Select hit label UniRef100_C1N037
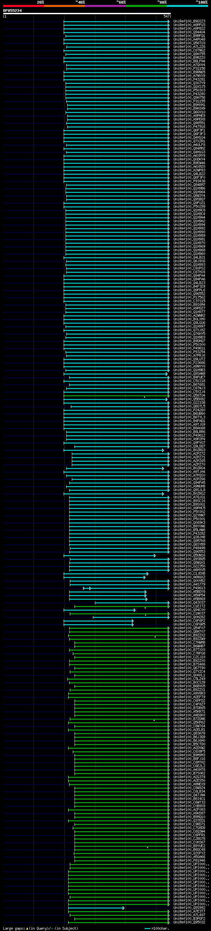 (189, 613)
